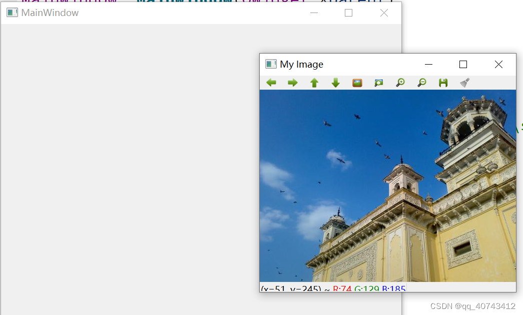This screenshot has width=523, height=315.
Task: Zoom out with minus magnifier icon
Action: pos(421,83)
